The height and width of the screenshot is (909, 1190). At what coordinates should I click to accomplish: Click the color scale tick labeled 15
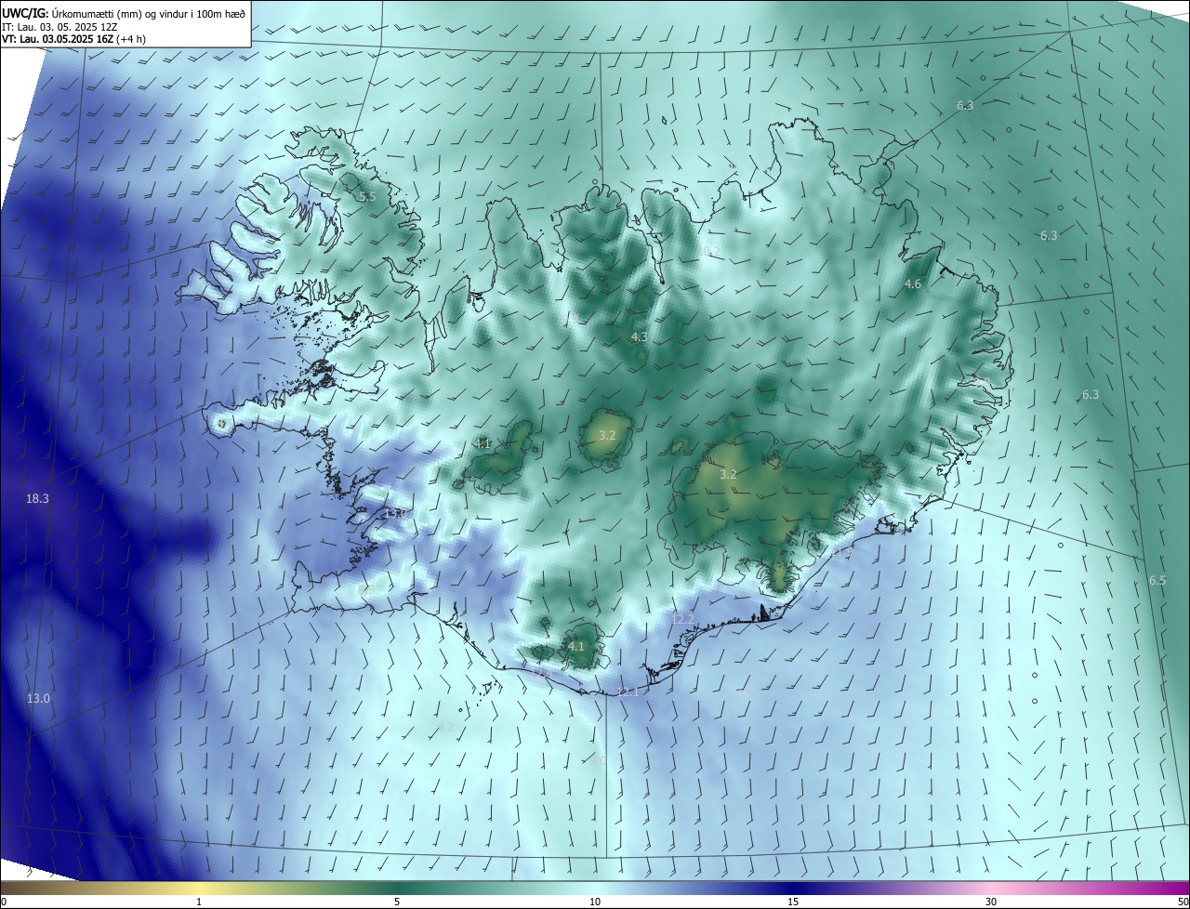click(793, 902)
